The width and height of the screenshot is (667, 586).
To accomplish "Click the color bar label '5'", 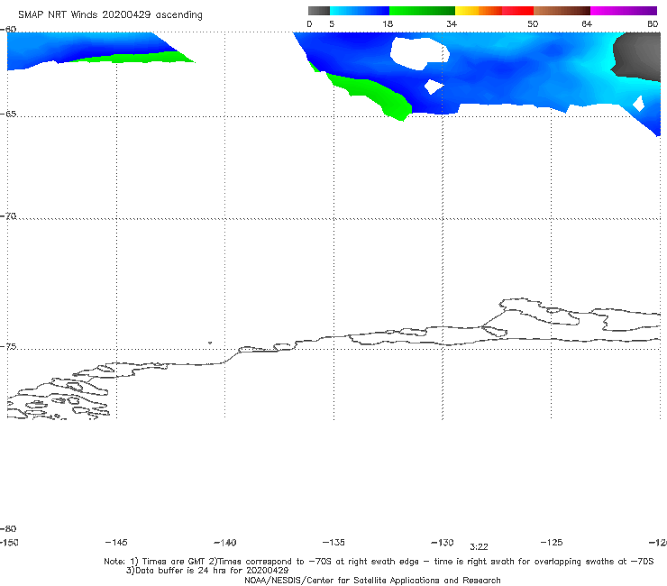I will click(332, 23).
